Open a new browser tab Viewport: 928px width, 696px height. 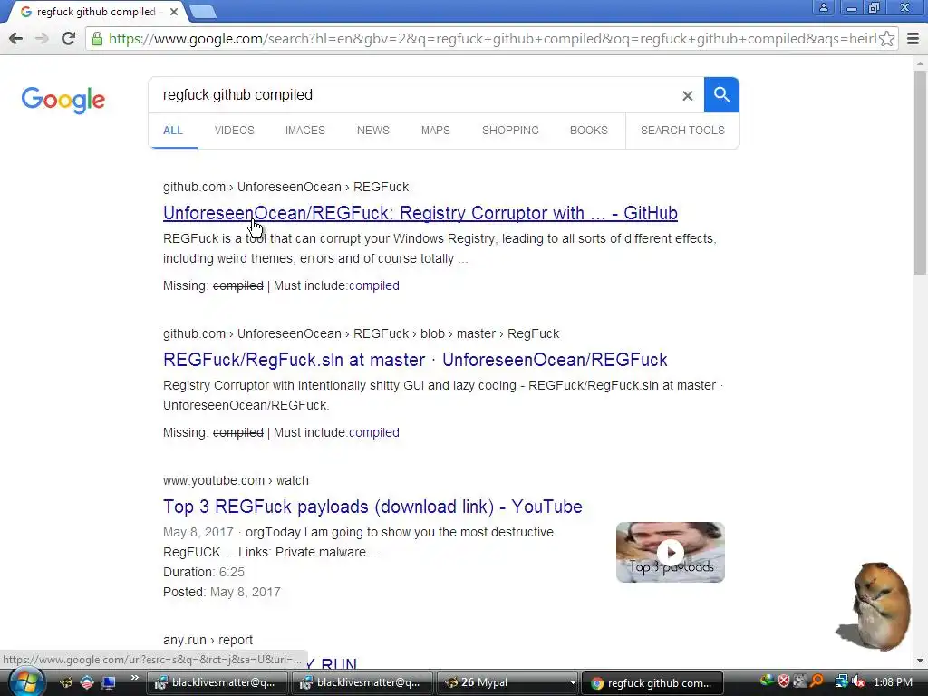click(x=203, y=11)
